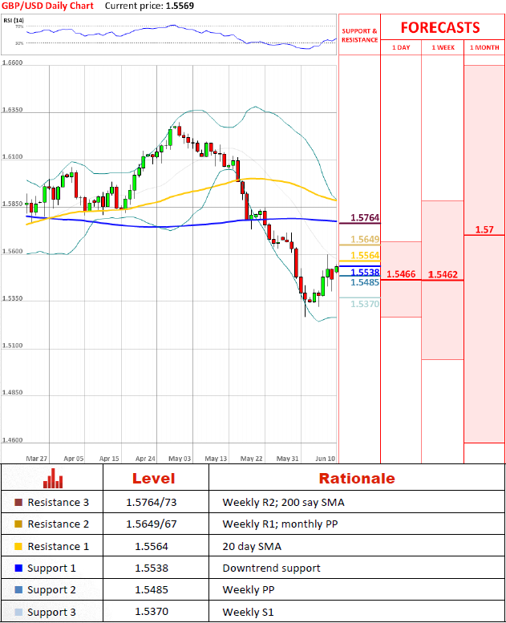Viewport: 506px width, 623px height.
Task: Click the 'Resistance 2' row label
Action: (58, 524)
